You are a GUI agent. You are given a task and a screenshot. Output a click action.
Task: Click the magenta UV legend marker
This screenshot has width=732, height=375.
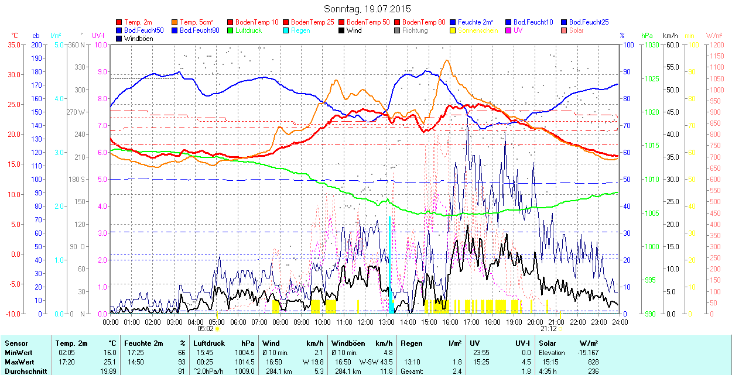point(509,30)
